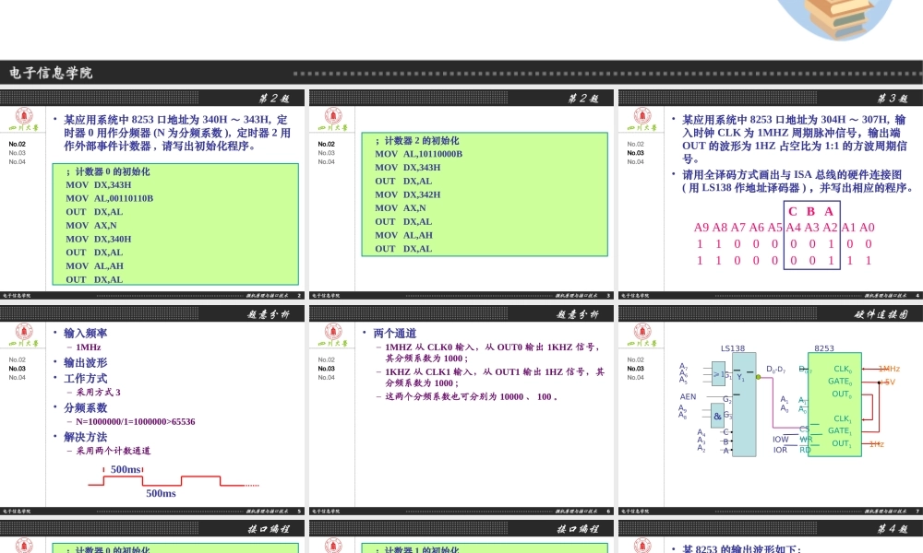Click the 电子信息学院 header title
923x553 pixels.
tap(51, 73)
